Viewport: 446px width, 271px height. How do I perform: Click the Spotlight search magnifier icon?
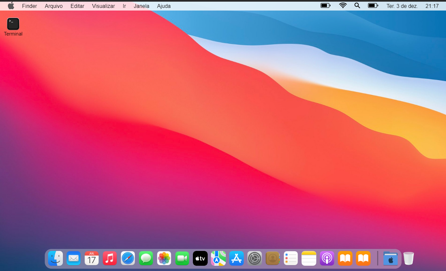pos(357,6)
